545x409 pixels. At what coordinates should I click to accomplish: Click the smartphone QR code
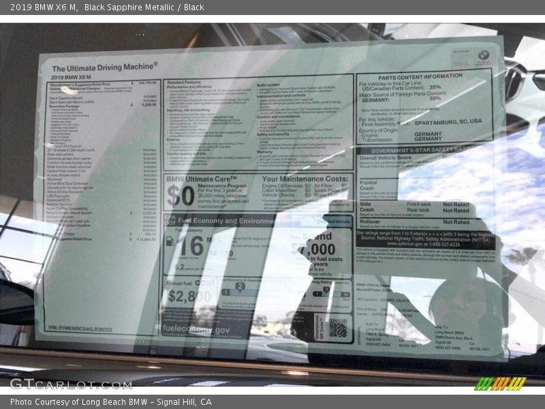[338, 328]
